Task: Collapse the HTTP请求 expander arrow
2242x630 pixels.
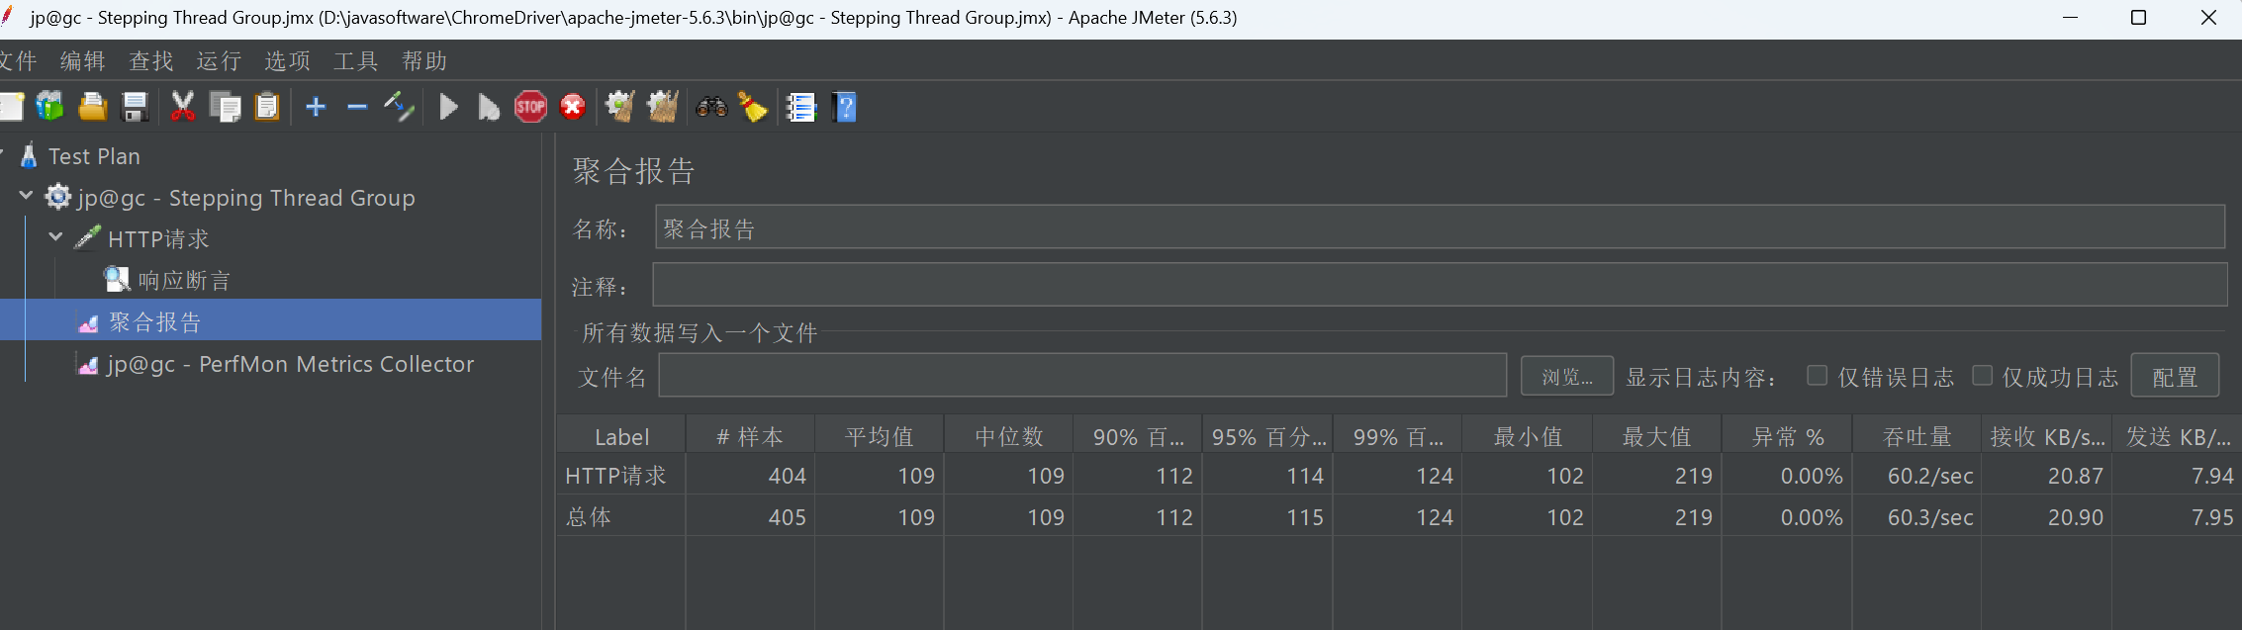Action: pos(56,238)
